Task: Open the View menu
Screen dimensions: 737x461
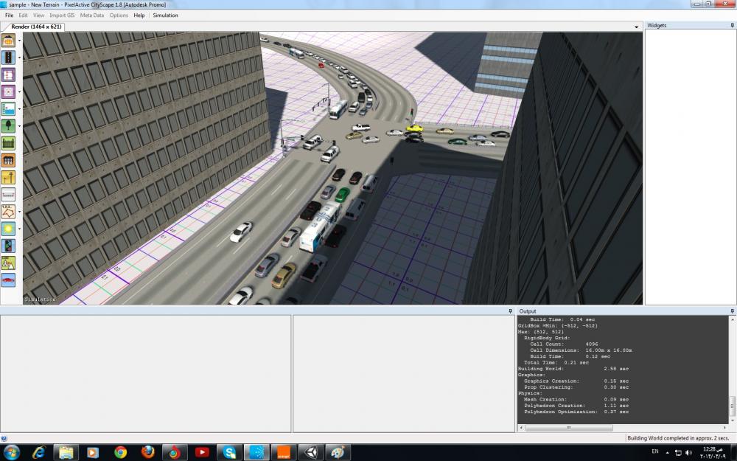Action: (x=38, y=15)
